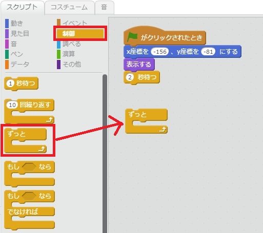This screenshot has height=233, width=263.
Task: Select the 動き block category
Action: [17, 24]
